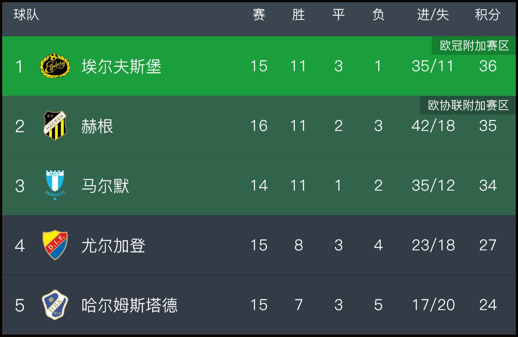Open team 尤尔加登
Screen dimensions: 518x337
point(113,245)
